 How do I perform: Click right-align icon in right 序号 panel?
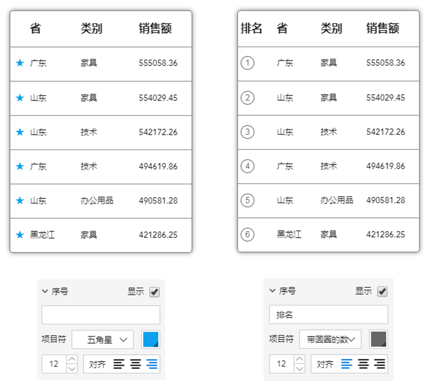pos(380,364)
